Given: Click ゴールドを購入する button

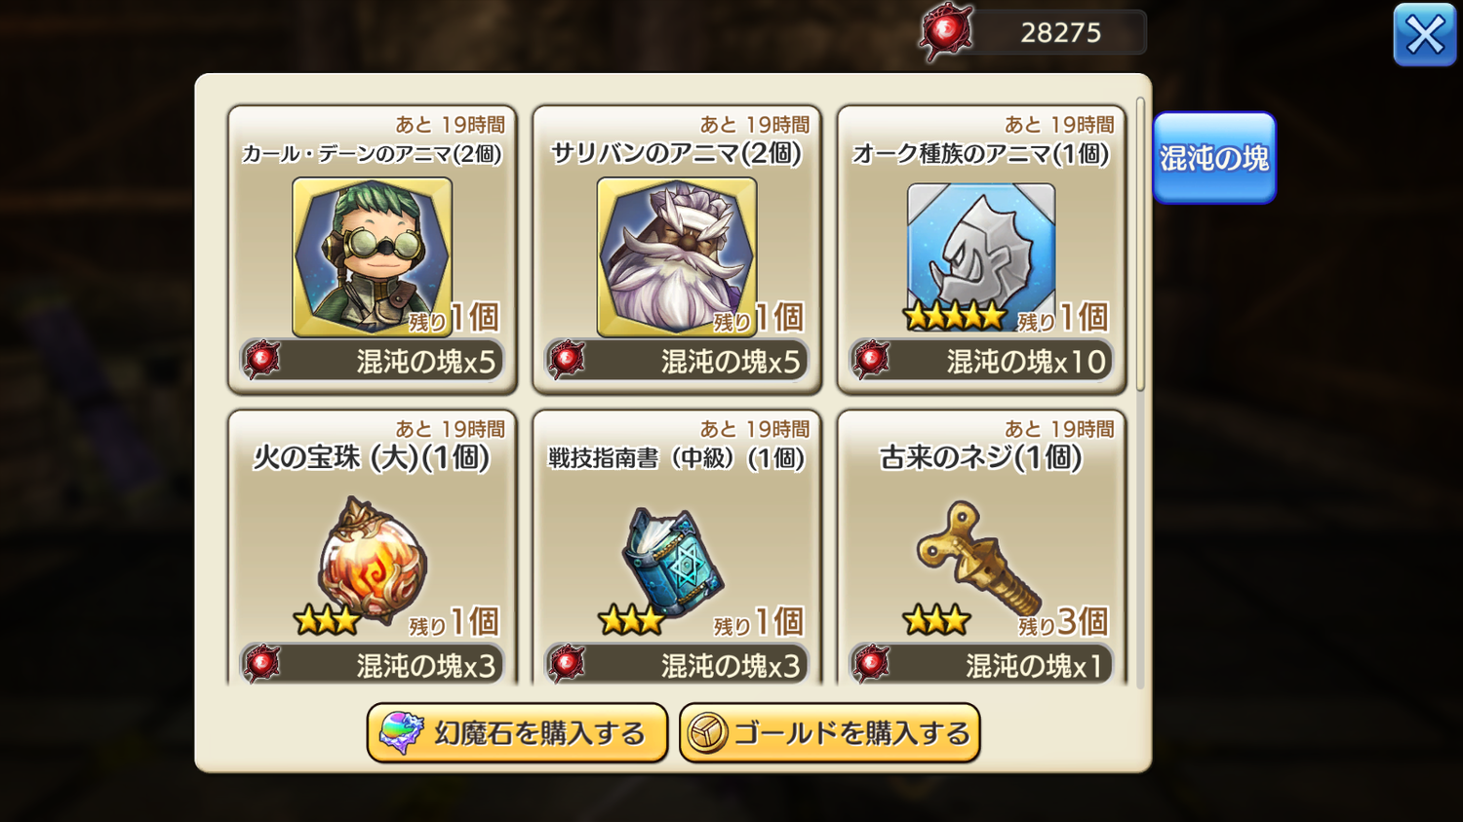Looking at the screenshot, I should [x=829, y=733].
